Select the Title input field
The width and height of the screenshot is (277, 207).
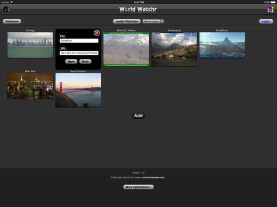(x=79, y=40)
